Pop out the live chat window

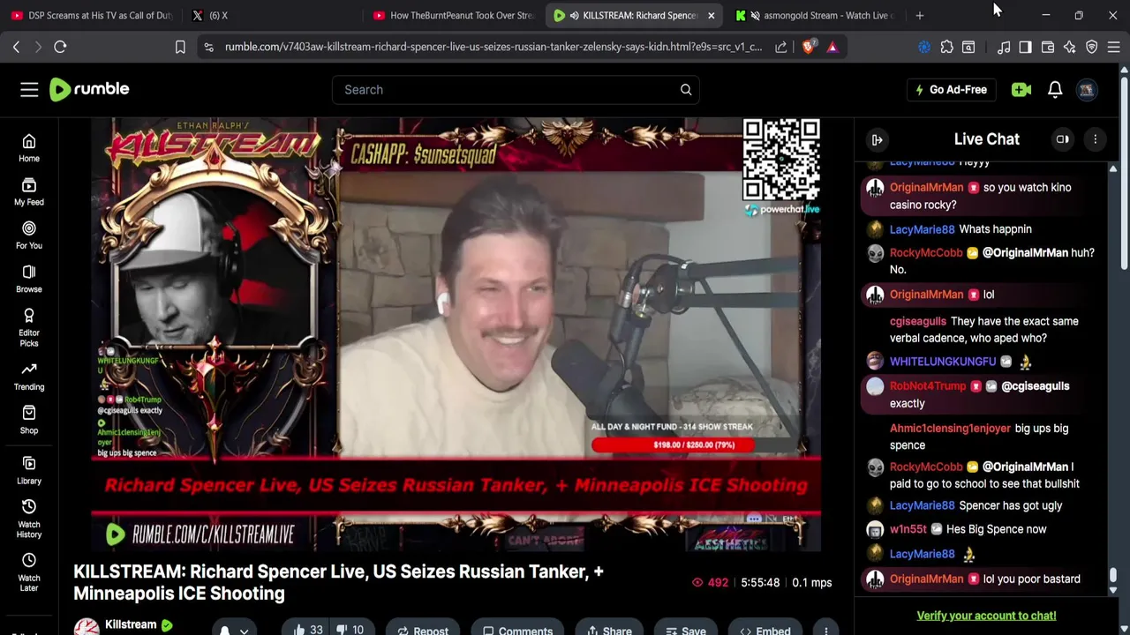point(1063,139)
